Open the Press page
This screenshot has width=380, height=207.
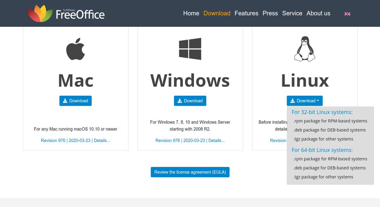270,13
